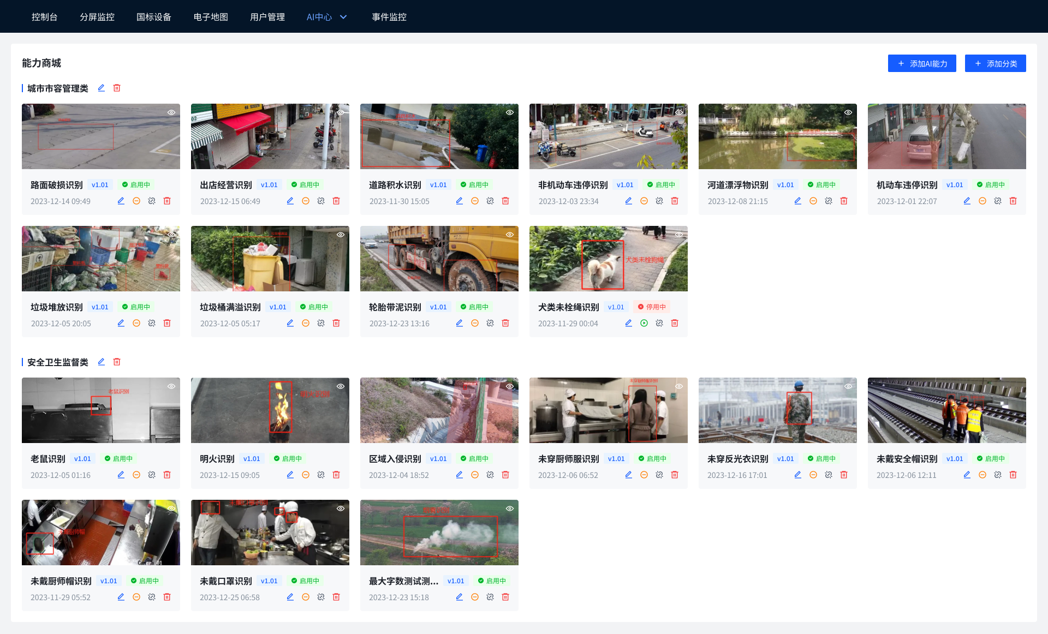Open the 电子地图 menu
This screenshot has height=634, width=1048.
pos(211,17)
